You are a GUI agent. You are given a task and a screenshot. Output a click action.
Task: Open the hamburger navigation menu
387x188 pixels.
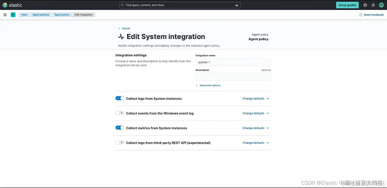coord(5,15)
